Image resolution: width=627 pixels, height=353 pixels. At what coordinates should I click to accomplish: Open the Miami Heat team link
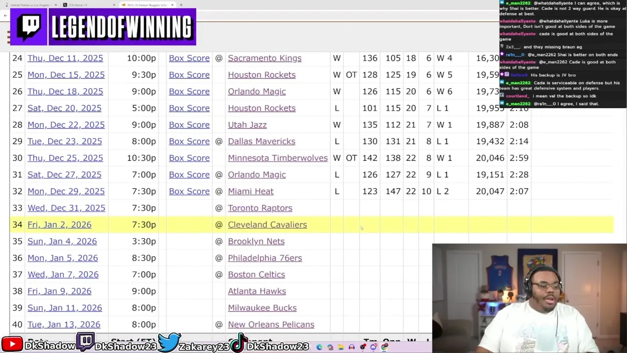pyautogui.click(x=251, y=192)
